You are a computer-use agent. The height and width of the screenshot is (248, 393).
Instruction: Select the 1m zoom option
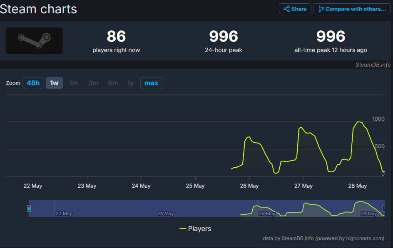73,83
